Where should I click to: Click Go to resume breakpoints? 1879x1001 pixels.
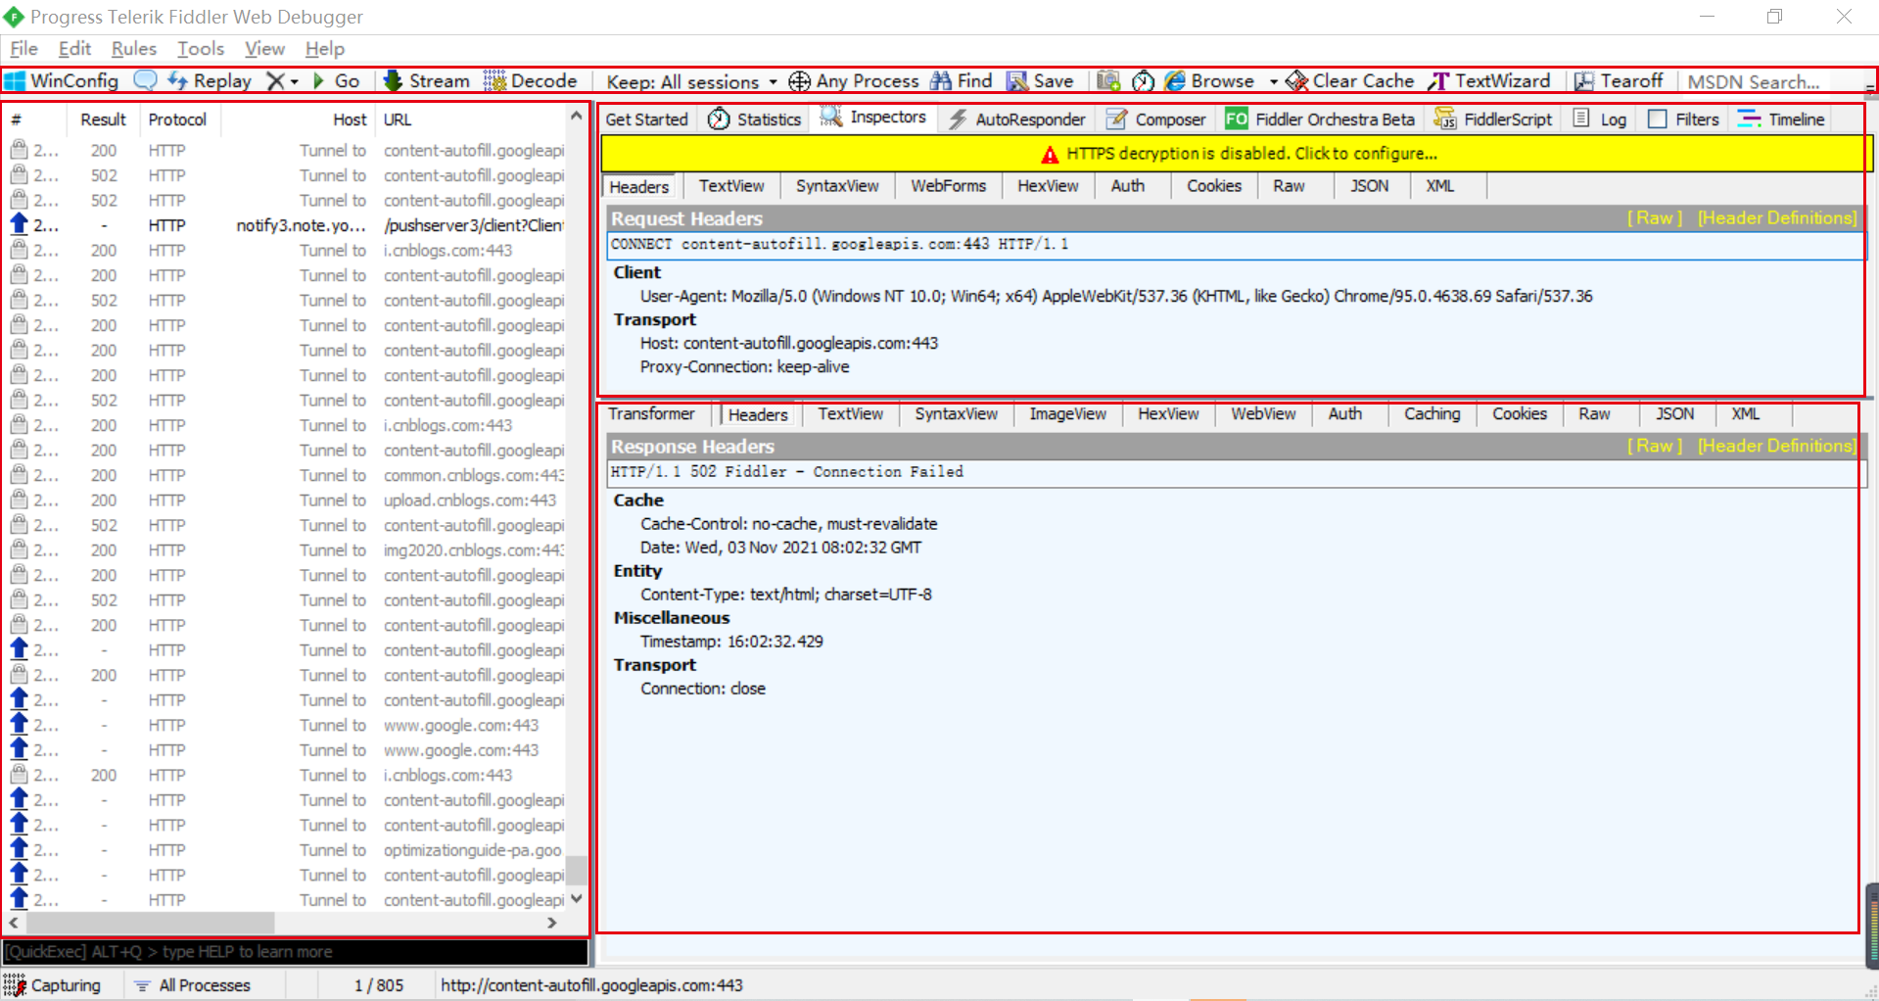[x=336, y=81]
